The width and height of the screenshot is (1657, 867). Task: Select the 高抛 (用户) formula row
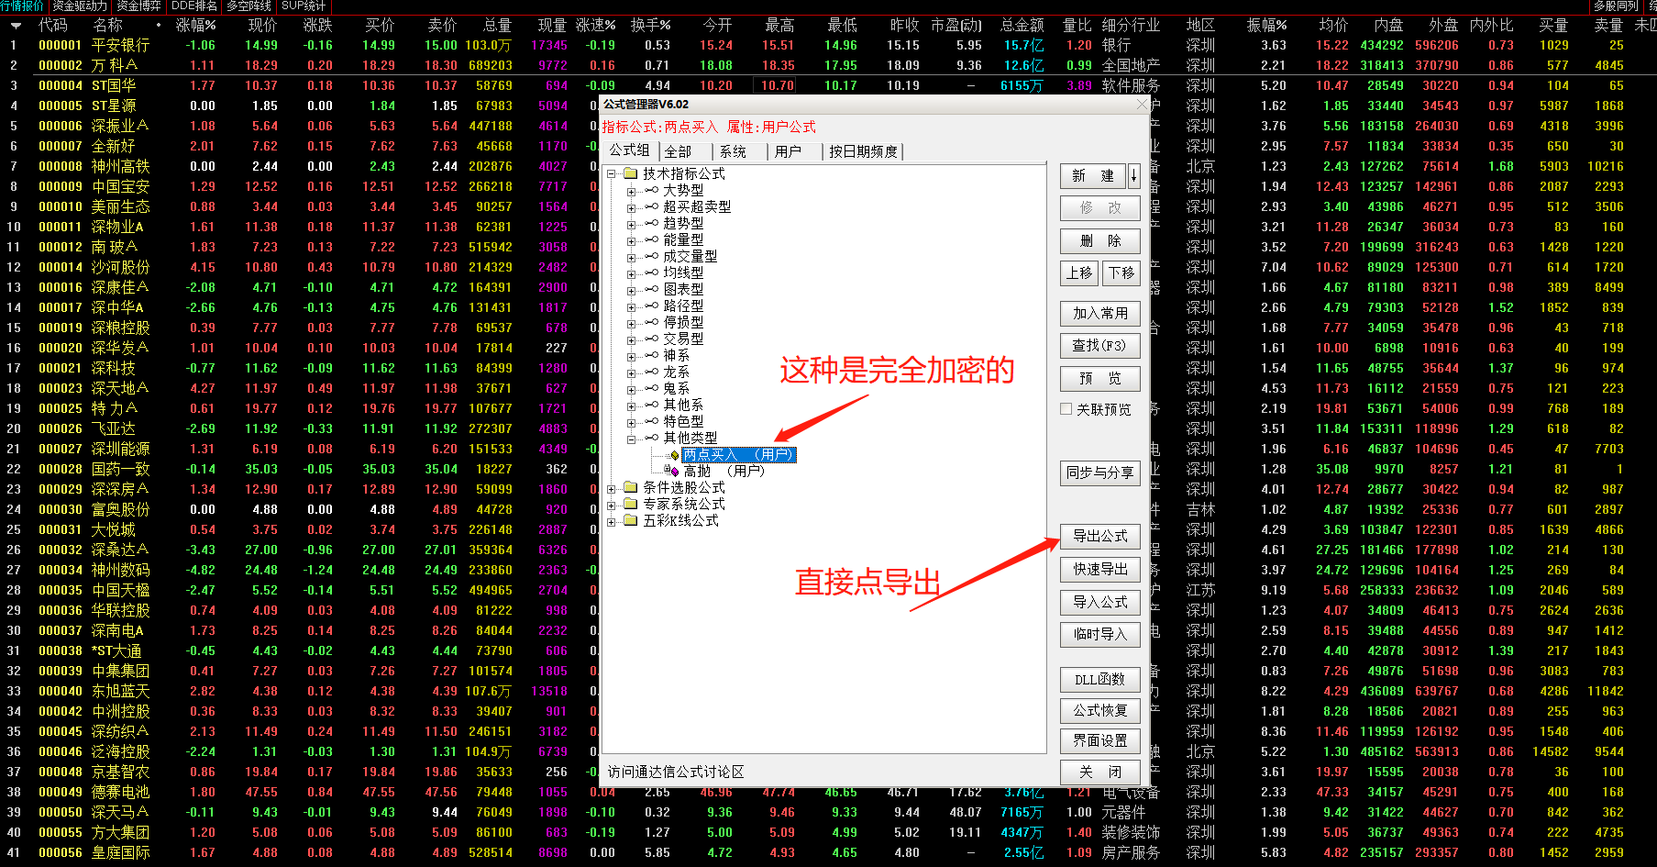point(724,471)
